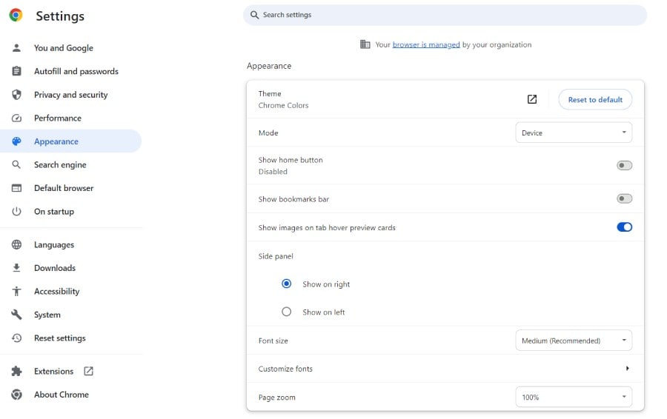Click the wrench icon for System
667x419 pixels.
[x=16, y=315]
